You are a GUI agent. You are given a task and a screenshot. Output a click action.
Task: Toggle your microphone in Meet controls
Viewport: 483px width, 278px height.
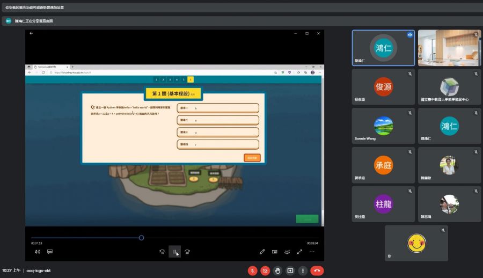[252, 270]
